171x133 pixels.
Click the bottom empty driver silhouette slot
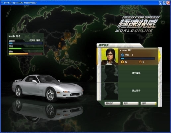110,91
